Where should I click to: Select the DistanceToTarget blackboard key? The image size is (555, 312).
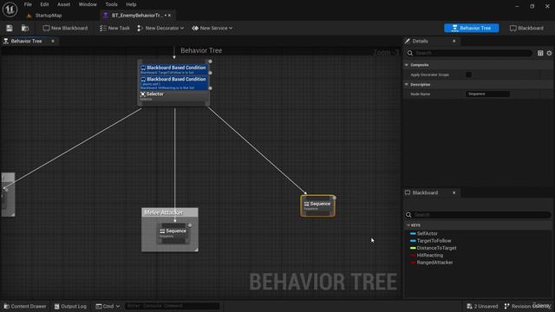(x=436, y=249)
